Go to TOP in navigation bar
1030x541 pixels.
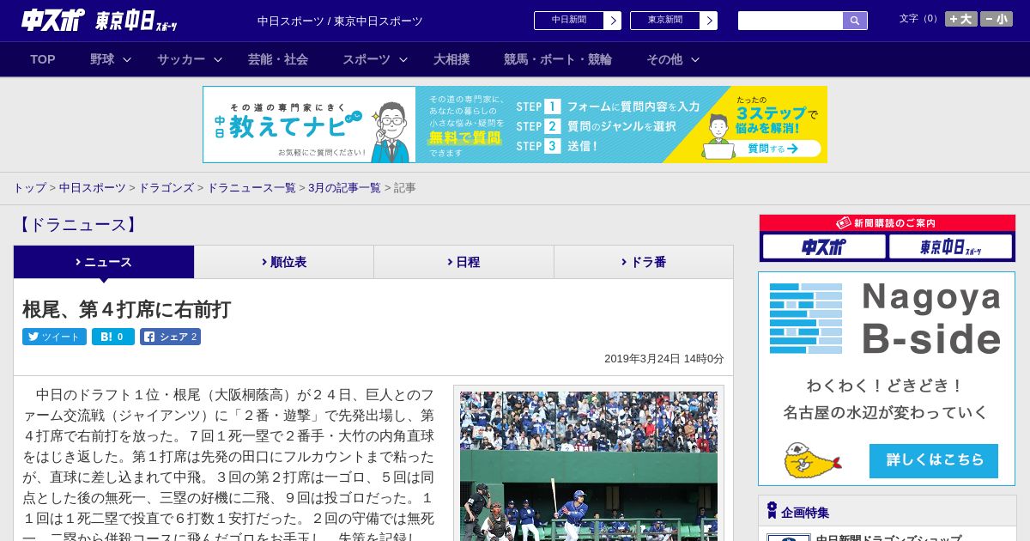pyautogui.click(x=43, y=59)
